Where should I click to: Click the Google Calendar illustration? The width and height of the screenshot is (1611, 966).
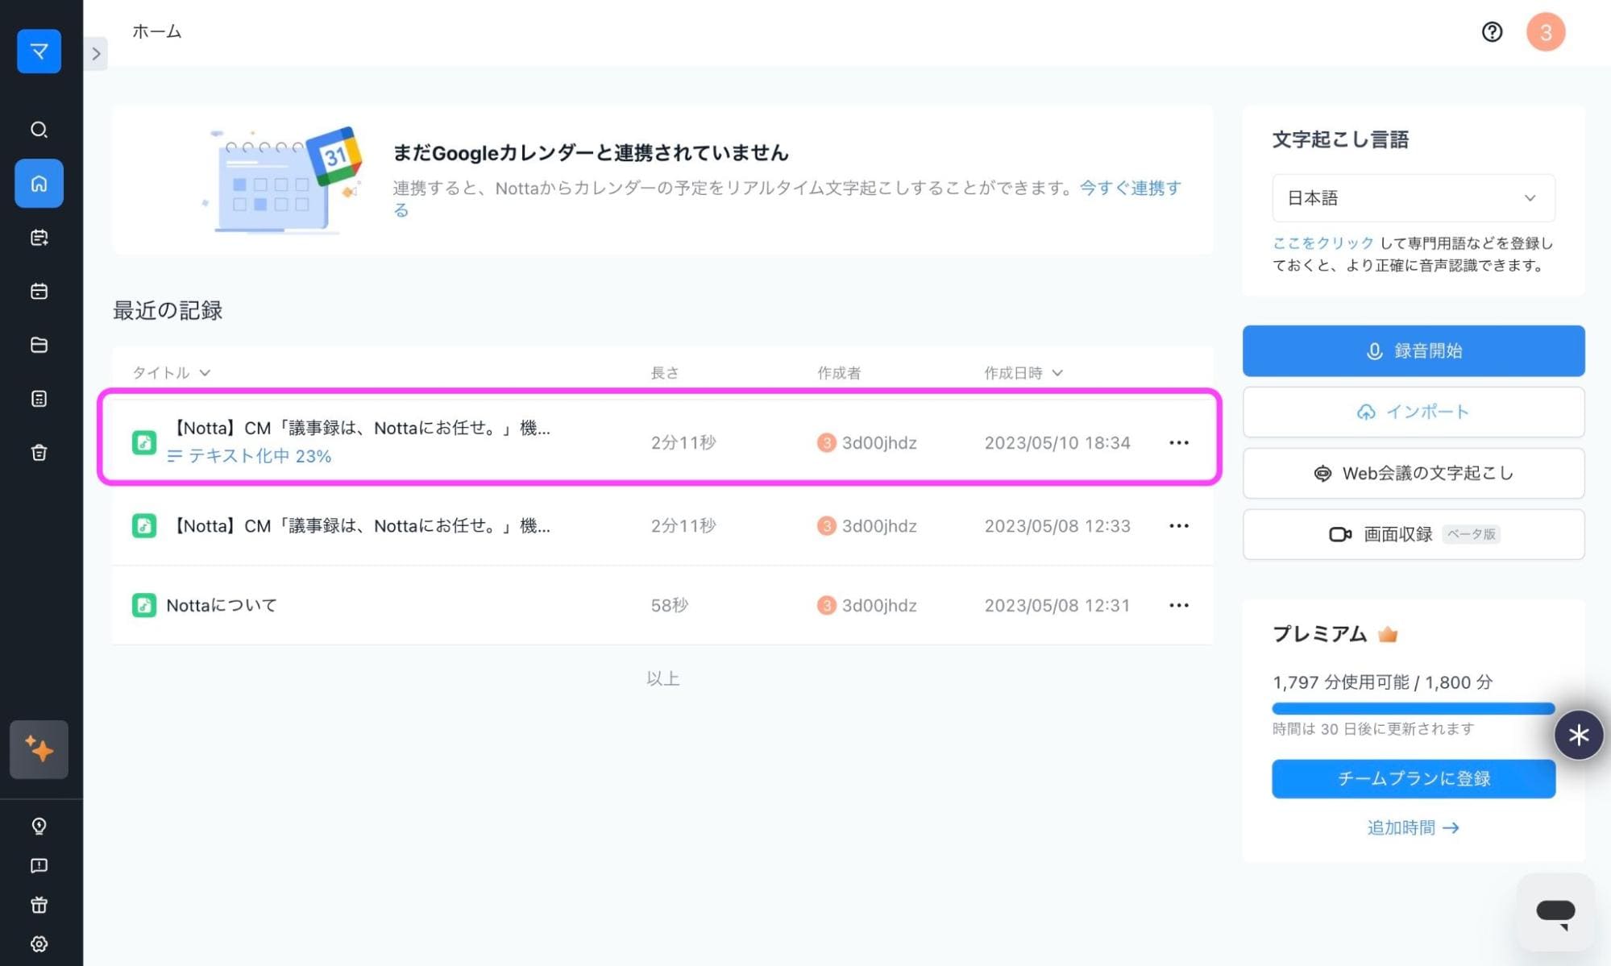tap(284, 180)
